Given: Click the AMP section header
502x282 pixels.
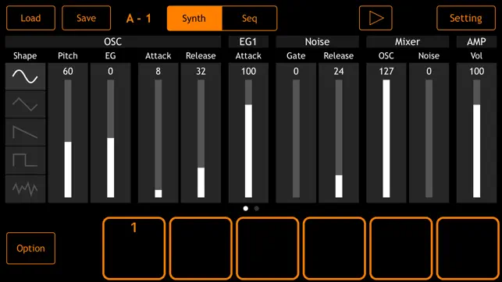Looking at the screenshot, I should 476,42.
